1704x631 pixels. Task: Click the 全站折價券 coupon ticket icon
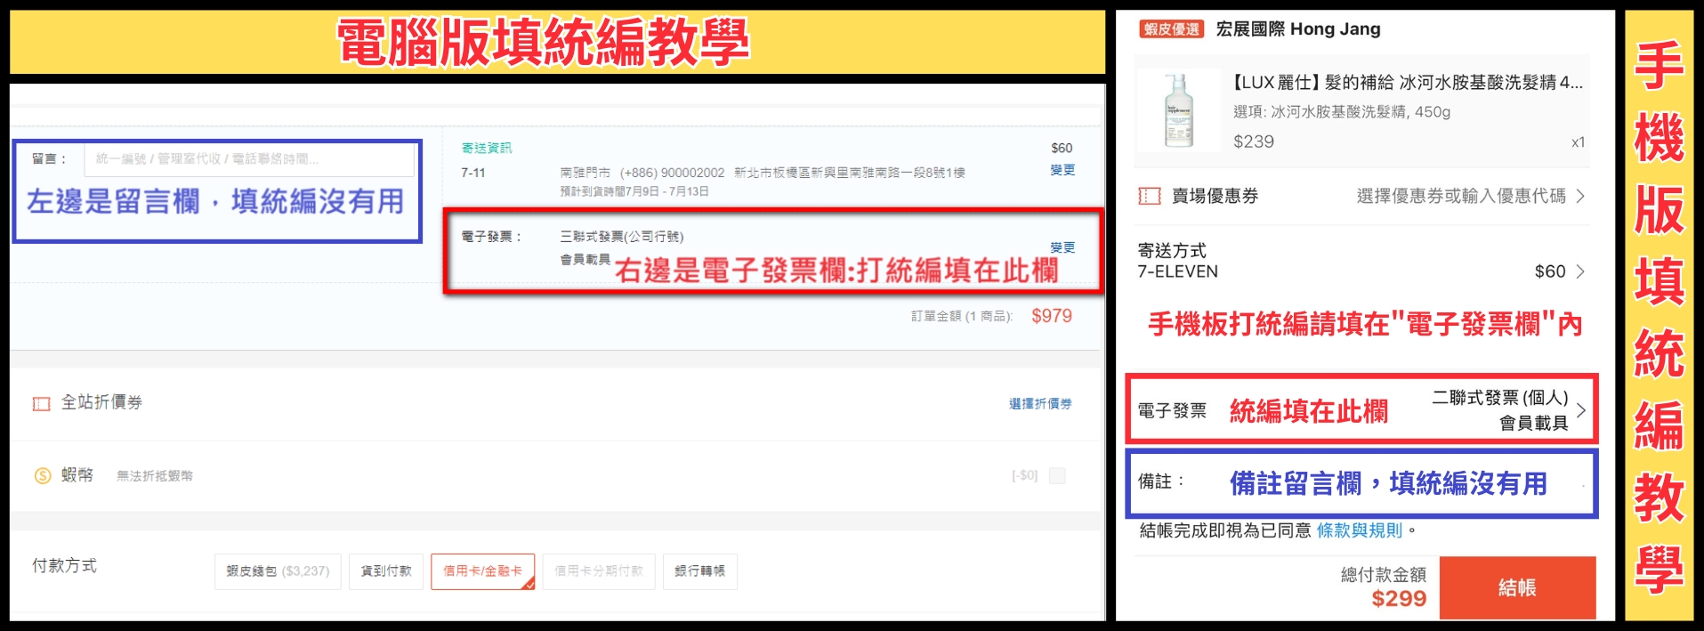pyautogui.click(x=41, y=403)
